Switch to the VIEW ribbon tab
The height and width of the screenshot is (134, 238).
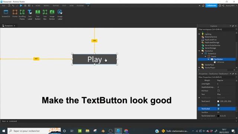[71, 6]
